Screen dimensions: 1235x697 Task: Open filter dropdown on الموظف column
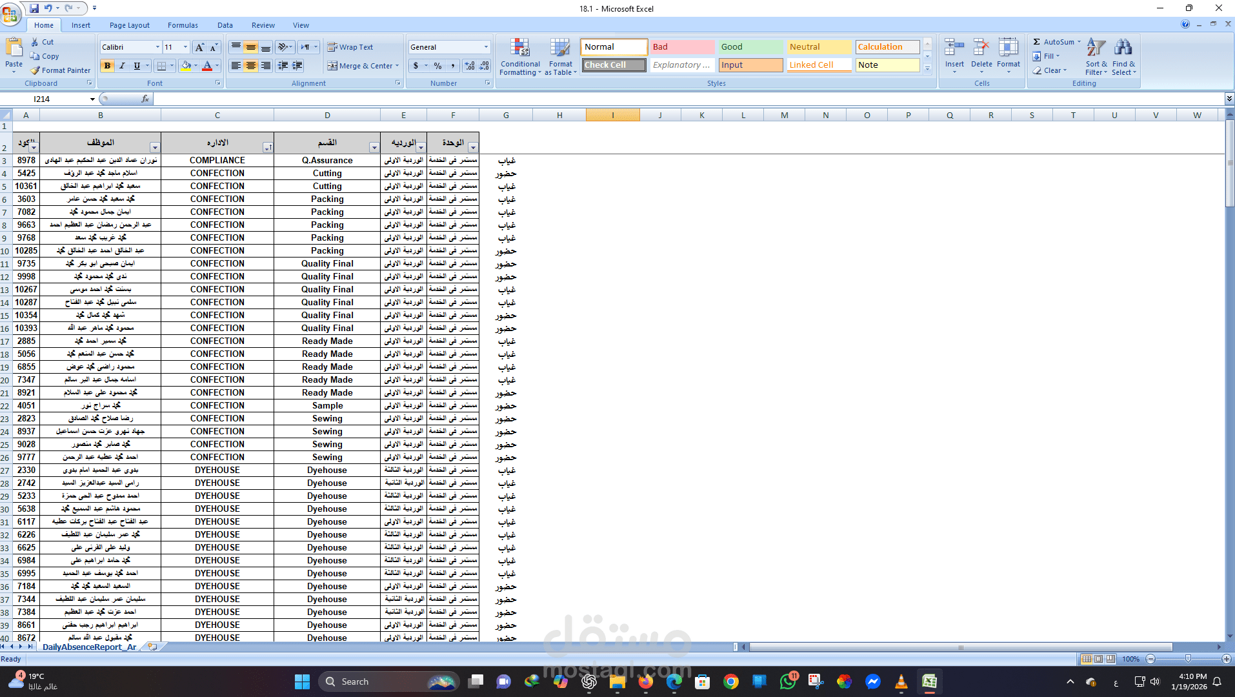[x=155, y=148]
